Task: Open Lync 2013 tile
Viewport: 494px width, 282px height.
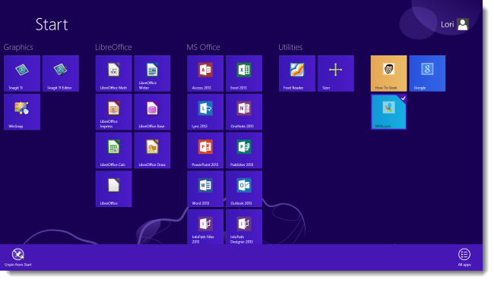Action: tap(205, 112)
